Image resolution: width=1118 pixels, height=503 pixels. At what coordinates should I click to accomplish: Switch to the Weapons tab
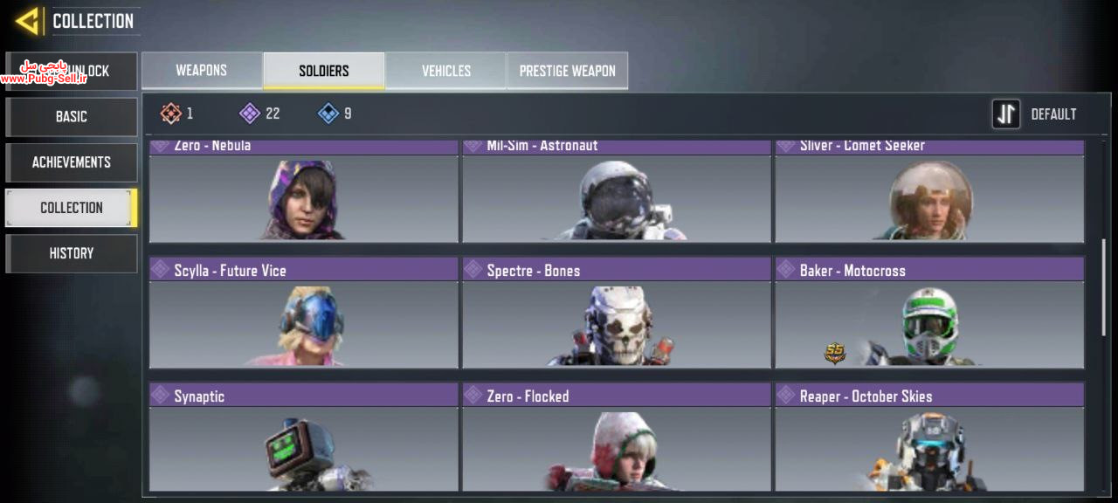coord(202,71)
